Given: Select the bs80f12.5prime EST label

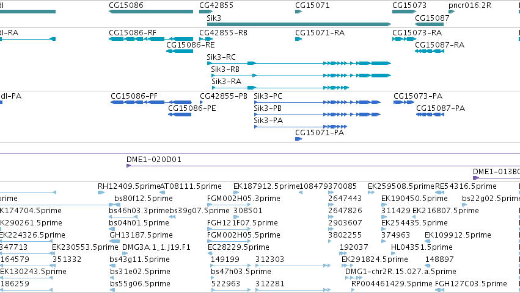Looking at the screenshot, I should [x=143, y=199].
